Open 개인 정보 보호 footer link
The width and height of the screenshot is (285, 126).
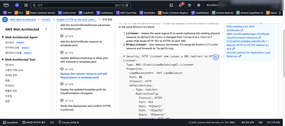tap(247, 123)
